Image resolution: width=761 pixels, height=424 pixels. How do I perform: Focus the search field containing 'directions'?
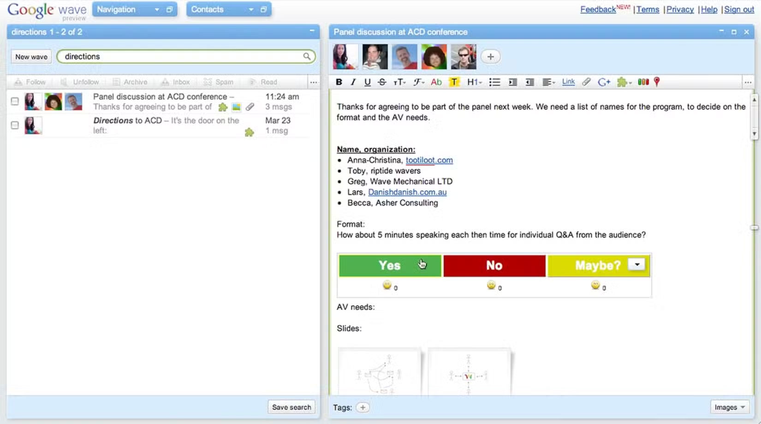tap(186, 56)
